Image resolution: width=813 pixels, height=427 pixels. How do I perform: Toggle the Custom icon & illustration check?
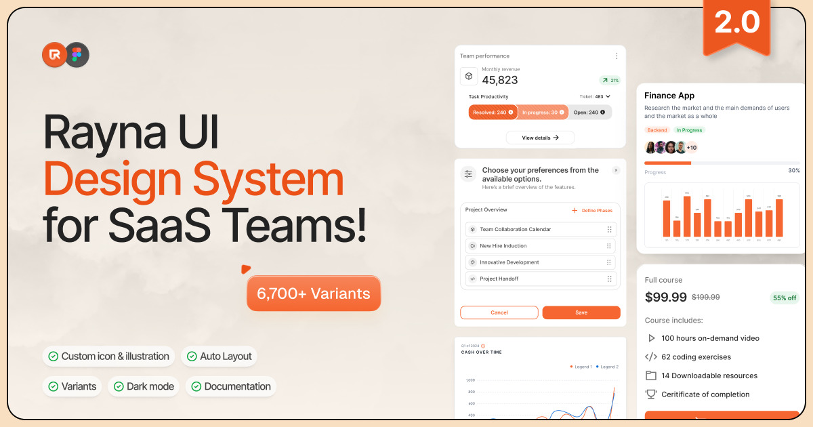(108, 357)
